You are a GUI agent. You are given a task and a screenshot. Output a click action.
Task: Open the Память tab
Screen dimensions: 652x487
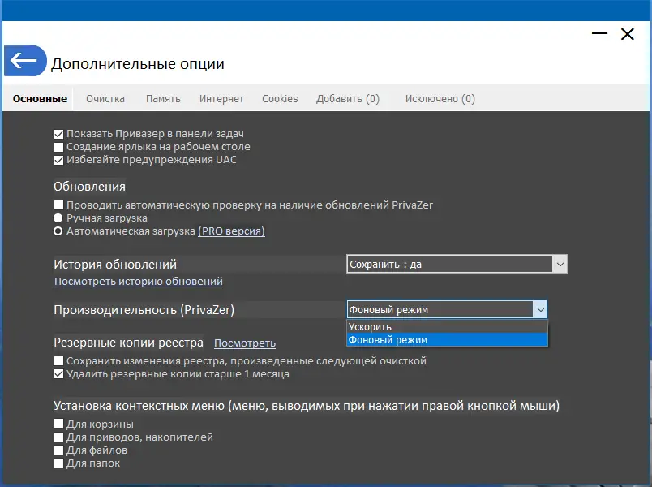click(x=163, y=99)
